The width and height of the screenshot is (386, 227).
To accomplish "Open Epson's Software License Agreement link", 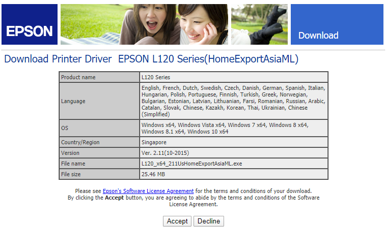I will 148,191.
